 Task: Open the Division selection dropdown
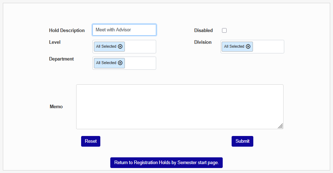(x=269, y=47)
